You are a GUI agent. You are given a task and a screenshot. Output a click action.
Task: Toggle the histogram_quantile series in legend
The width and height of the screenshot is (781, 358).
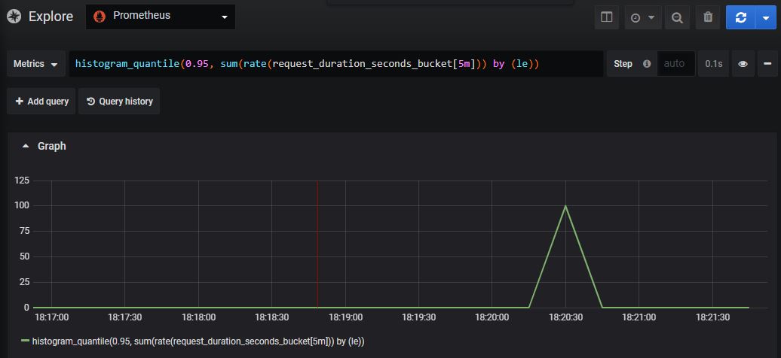[x=198, y=341]
